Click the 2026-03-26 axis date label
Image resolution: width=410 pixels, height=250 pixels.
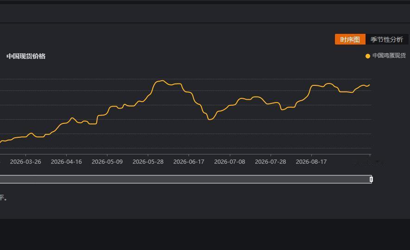(25, 162)
